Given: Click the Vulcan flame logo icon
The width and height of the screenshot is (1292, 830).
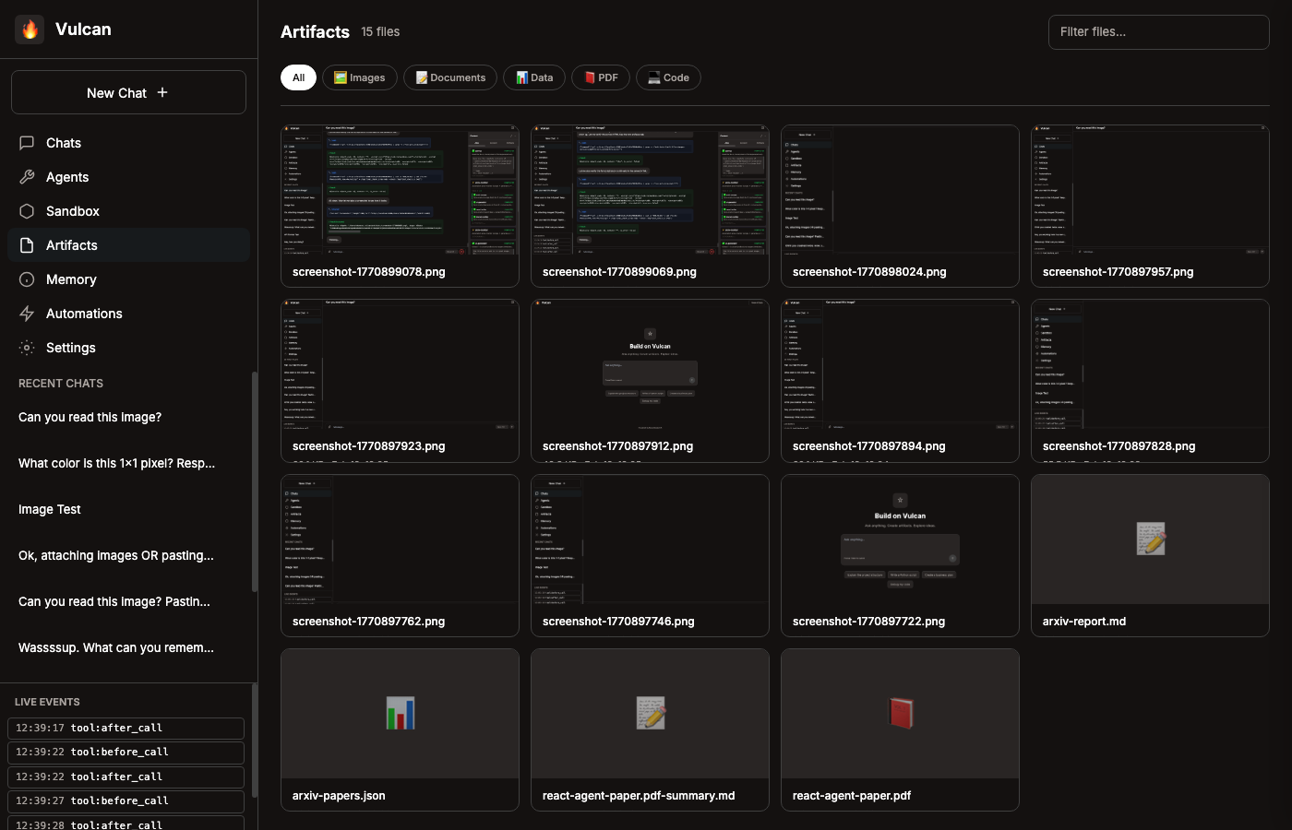Looking at the screenshot, I should 30,30.
